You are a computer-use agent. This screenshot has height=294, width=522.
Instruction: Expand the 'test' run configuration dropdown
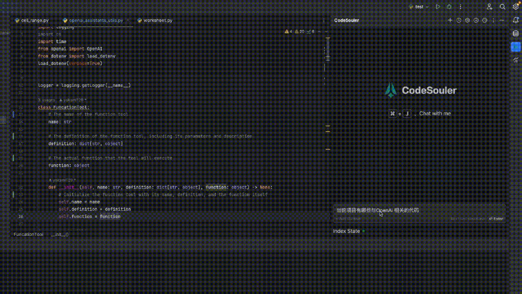(419, 7)
